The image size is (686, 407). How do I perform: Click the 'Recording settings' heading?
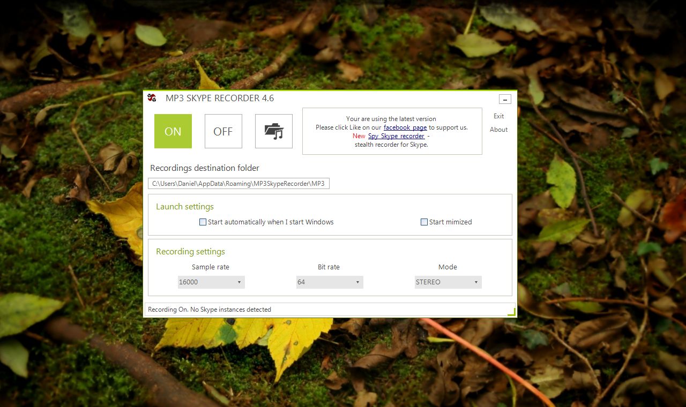click(191, 252)
